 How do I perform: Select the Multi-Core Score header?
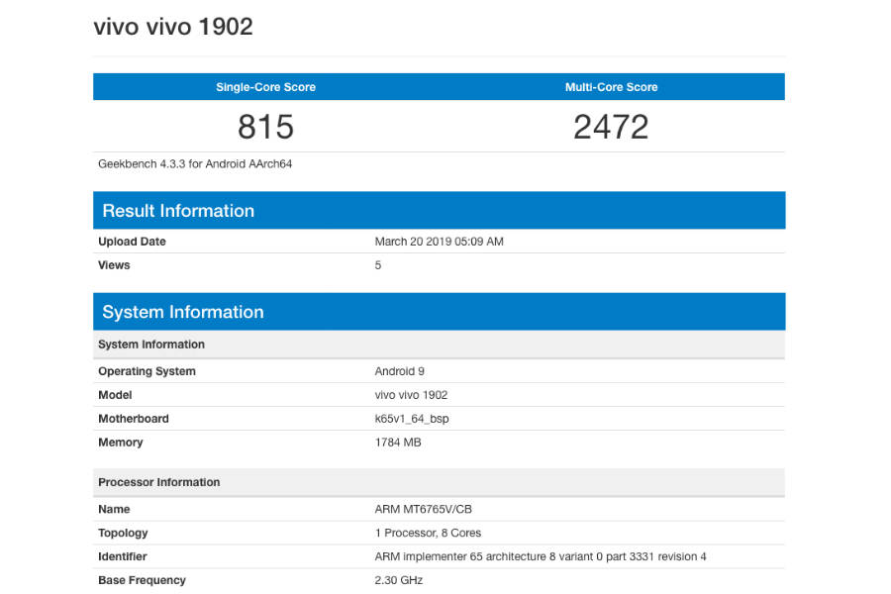coord(611,87)
